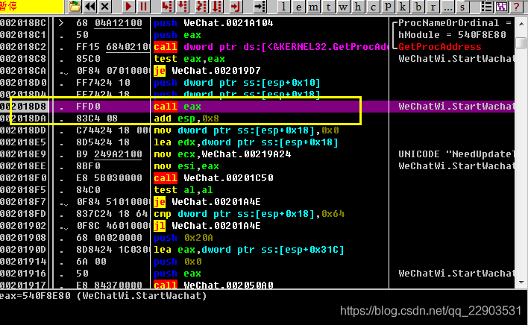Click the red 'GetProcAddress' comment

pyautogui.click(x=440, y=47)
